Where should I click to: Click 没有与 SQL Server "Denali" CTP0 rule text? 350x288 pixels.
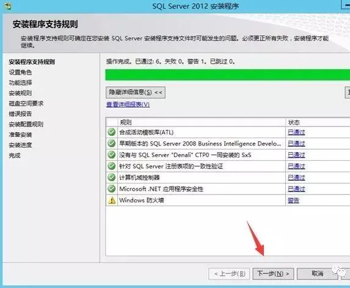coord(185,155)
